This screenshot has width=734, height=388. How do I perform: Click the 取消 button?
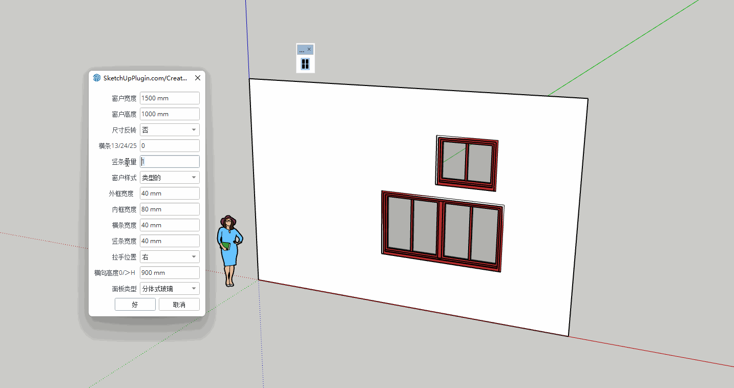click(x=179, y=305)
